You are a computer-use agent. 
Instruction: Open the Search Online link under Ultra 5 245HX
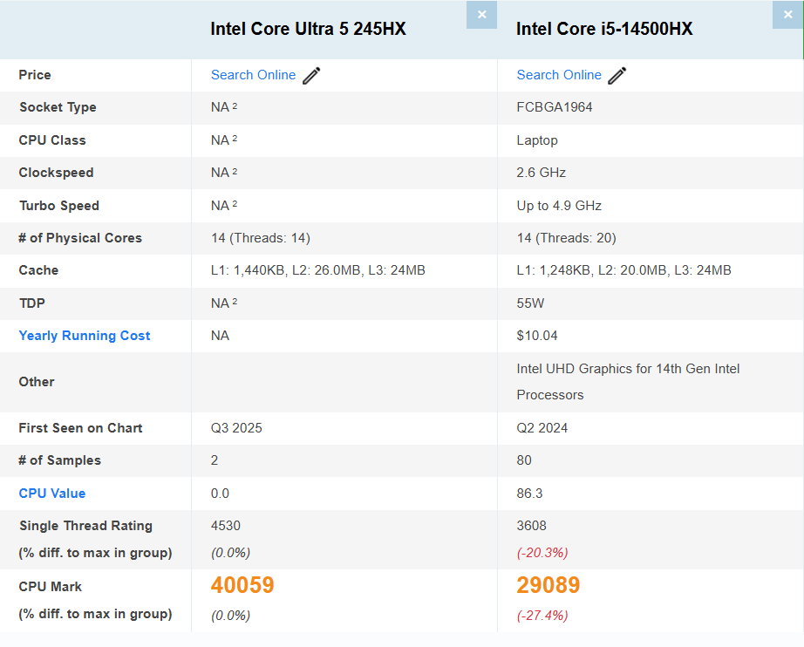[253, 75]
